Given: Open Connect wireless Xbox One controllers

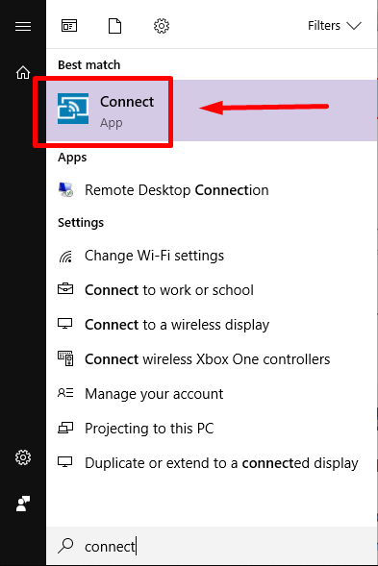Looking at the screenshot, I should (x=212, y=359).
